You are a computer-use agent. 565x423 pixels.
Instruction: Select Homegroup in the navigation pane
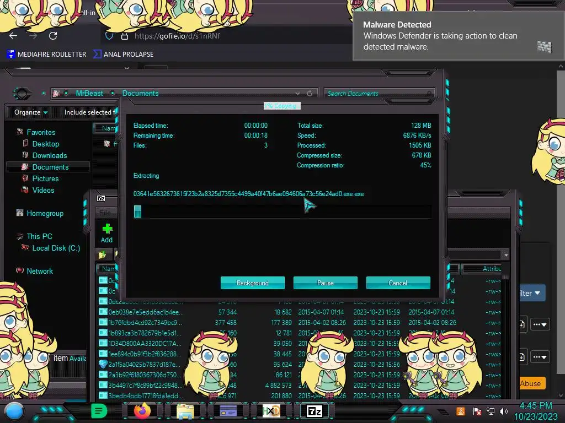(45, 213)
